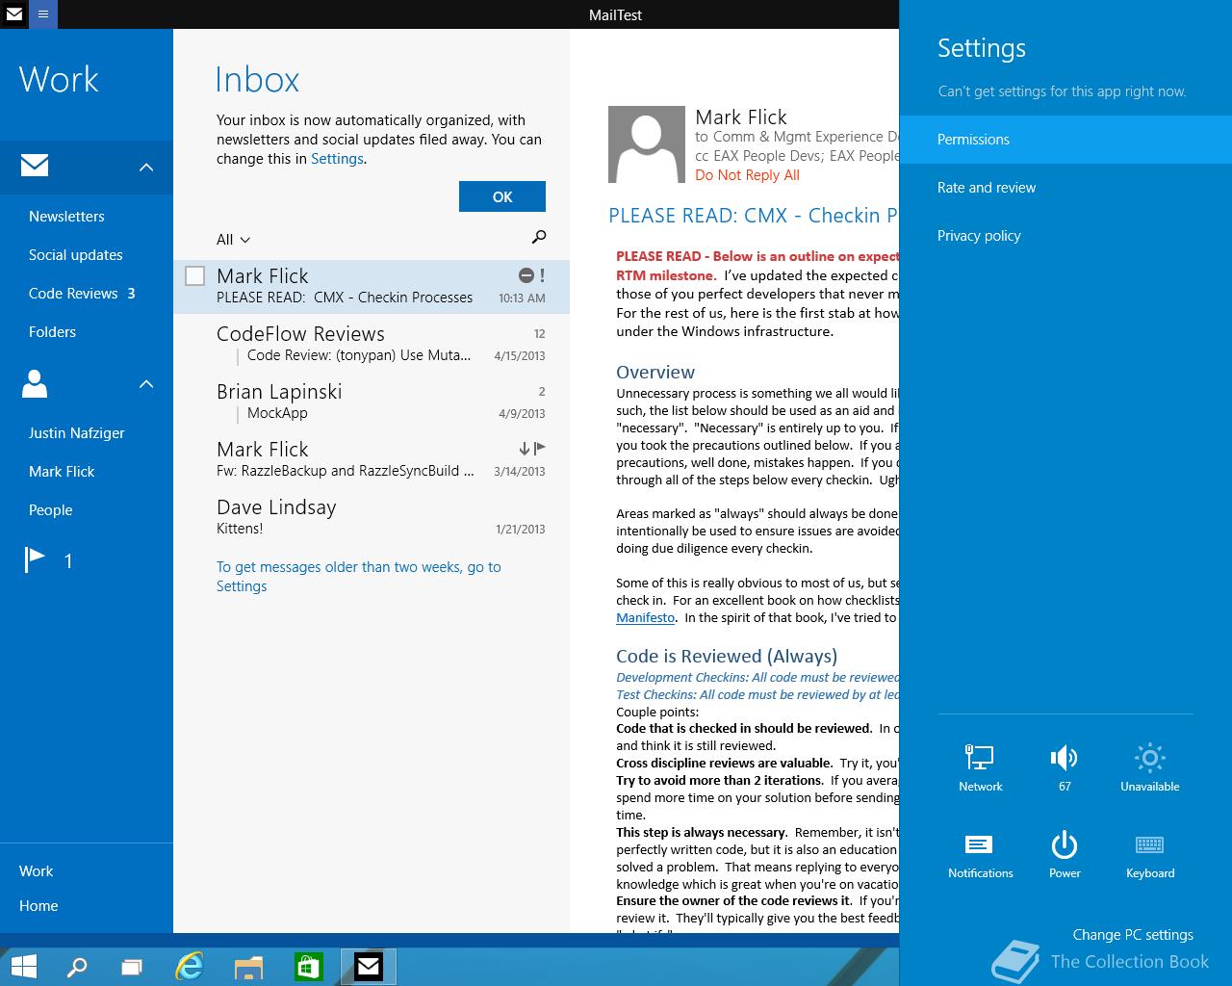
Task: Click the importance exclamation on first message
Action: click(542, 275)
